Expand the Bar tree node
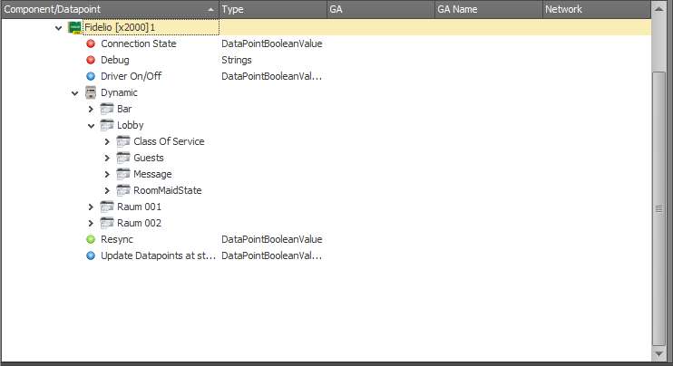 pos(91,109)
